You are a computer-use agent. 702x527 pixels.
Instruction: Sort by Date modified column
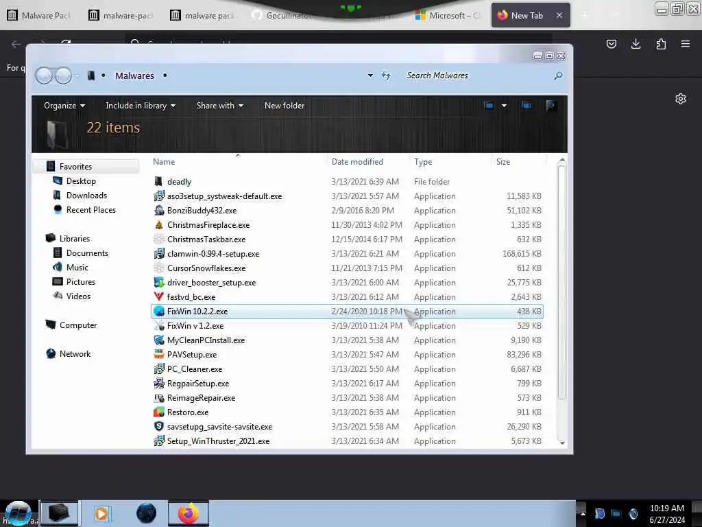click(357, 162)
